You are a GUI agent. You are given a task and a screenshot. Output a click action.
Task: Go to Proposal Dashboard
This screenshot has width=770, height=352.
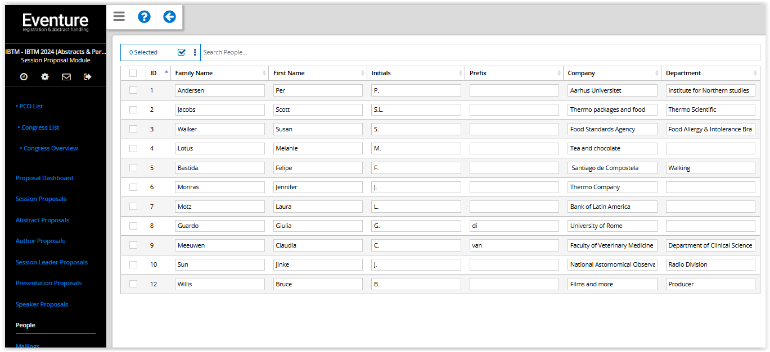pyautogui.click(x=44, y=178)
